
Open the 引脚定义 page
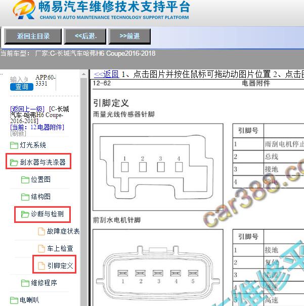(x=60, y=265)
